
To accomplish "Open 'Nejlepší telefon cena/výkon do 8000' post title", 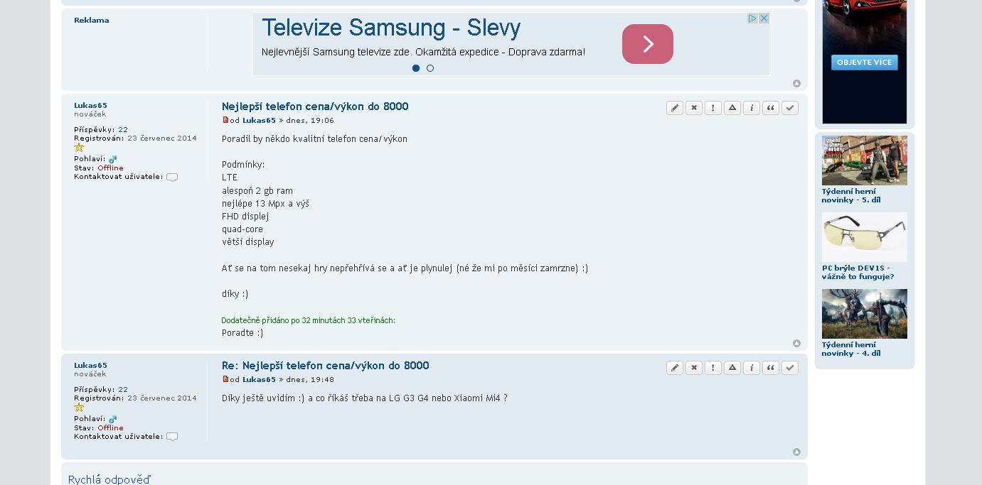I will 315,107.
